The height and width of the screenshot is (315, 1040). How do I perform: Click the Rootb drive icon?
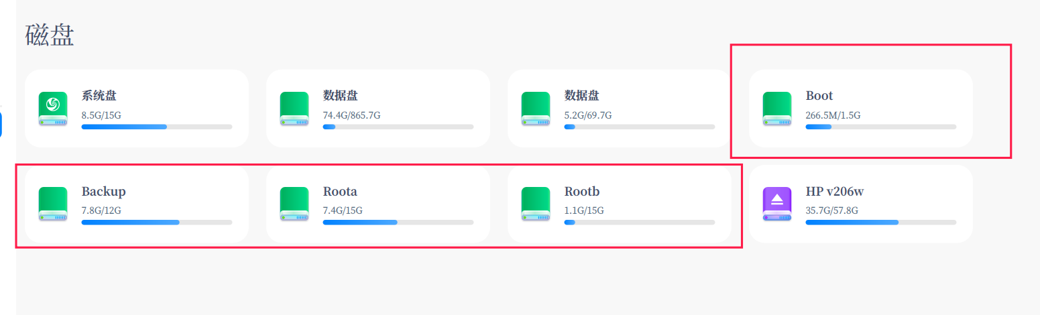[x=536, y=204]
